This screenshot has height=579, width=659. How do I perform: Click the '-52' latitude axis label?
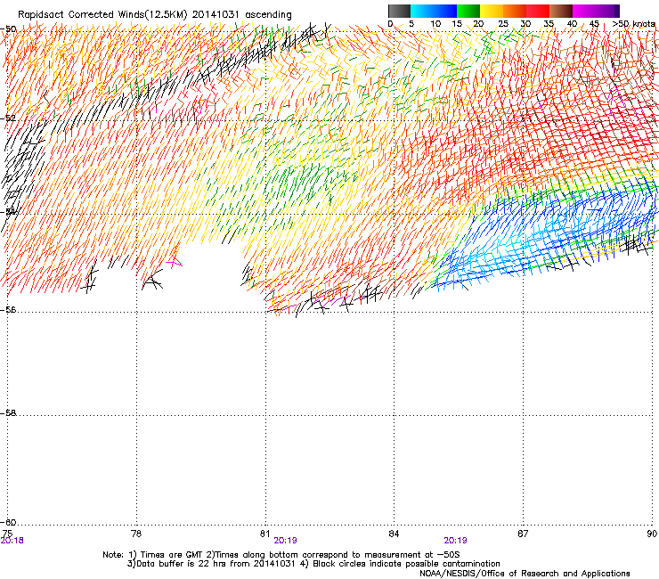(x=8, y=118)
